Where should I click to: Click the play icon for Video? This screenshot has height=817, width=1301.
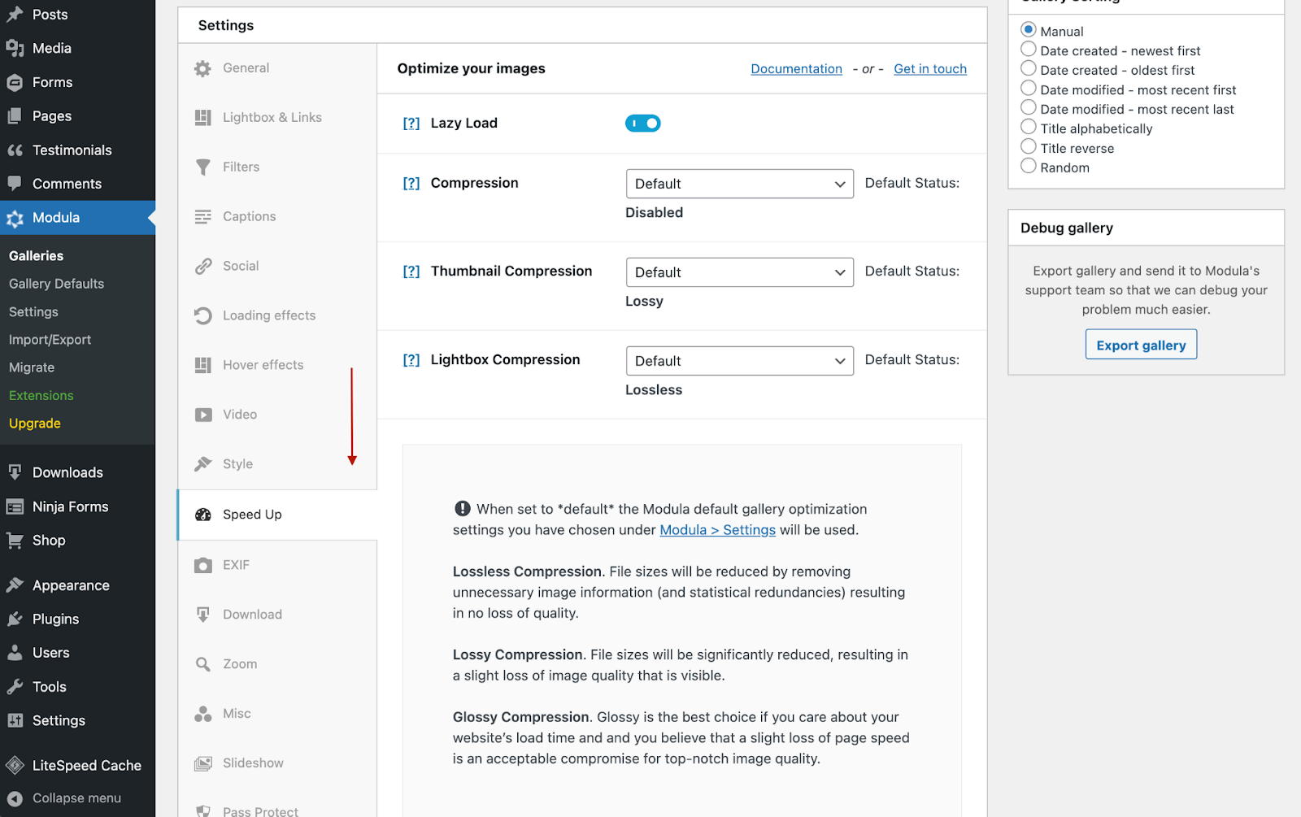(202, 415)
